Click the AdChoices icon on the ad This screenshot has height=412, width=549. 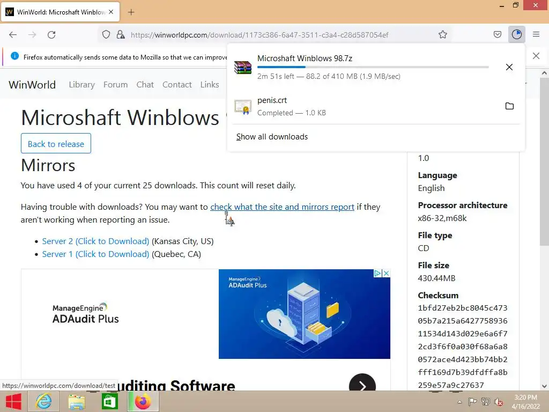tap(377, 273)
